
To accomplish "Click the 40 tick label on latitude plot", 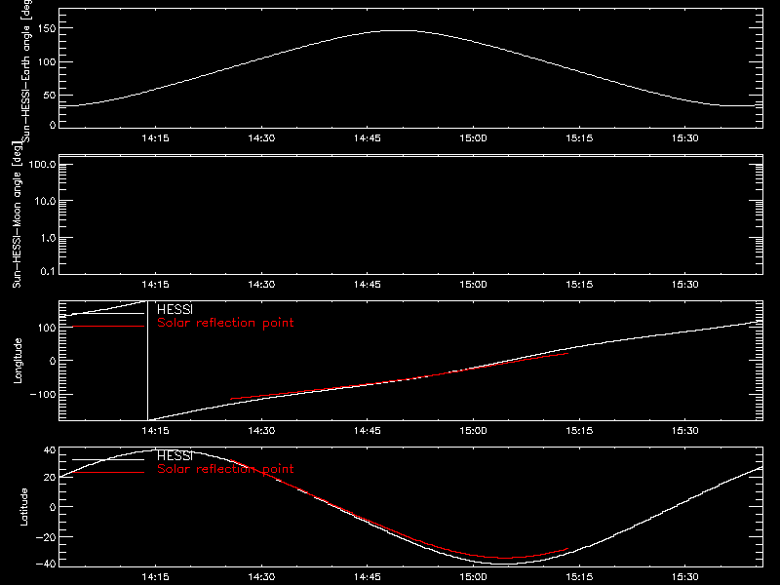I will [50, 450].
